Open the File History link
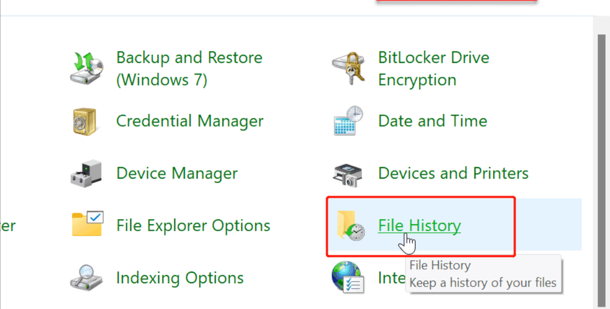This screenshot has height=309, width=610. 419,226
